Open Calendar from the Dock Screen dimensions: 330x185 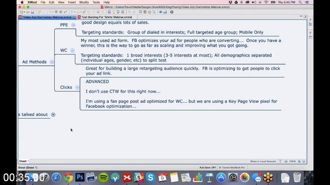coord(162,178)
